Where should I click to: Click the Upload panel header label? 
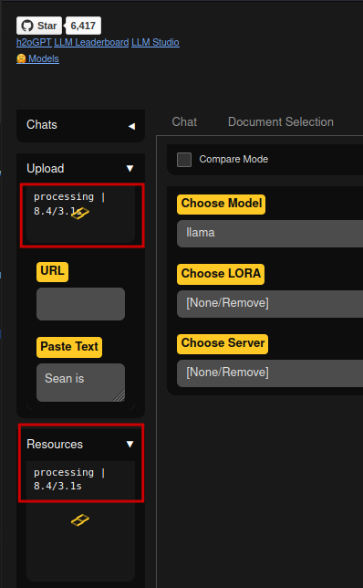click(46, 168)
